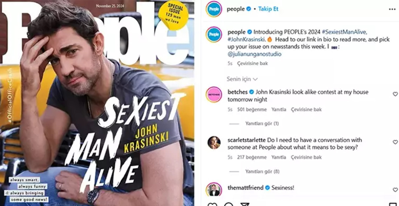Like themattfriend's comment with heart icon
This screenshot has width=399, height=206.
[x=395, y=190]
